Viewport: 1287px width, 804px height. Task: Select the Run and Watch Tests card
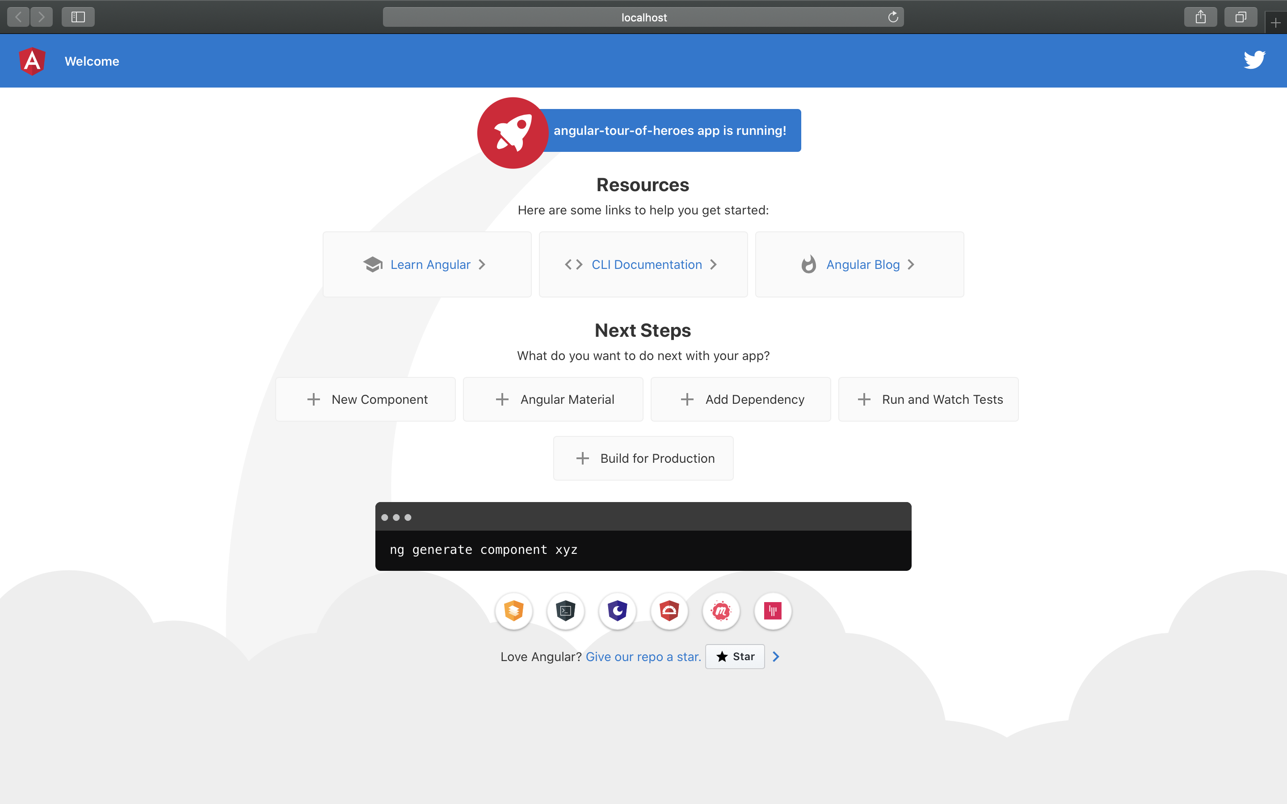point(929,399)
